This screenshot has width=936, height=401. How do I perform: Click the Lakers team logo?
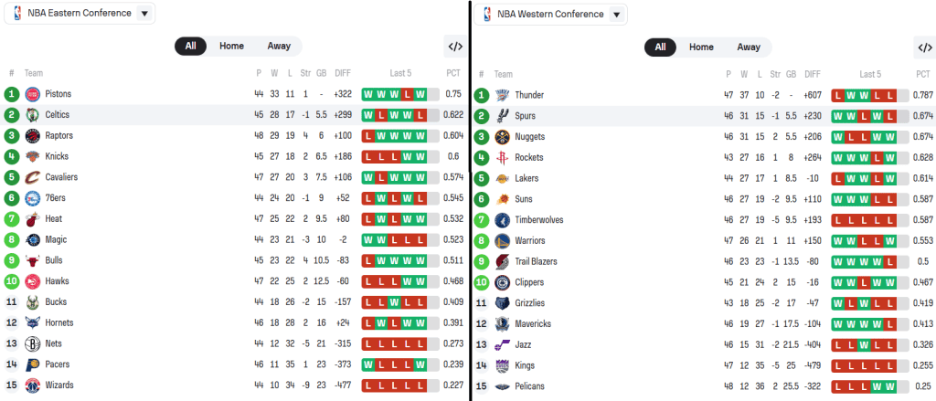(x=502, y=178)
